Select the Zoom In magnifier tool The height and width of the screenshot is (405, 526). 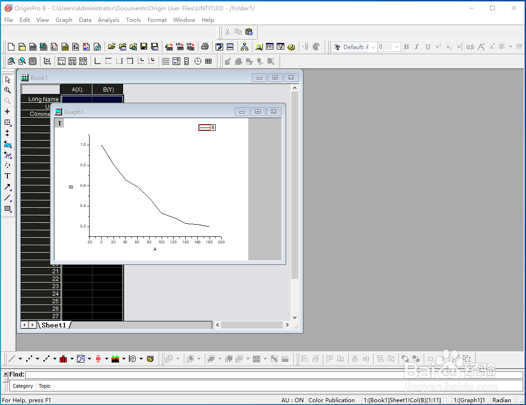[7, 90]
